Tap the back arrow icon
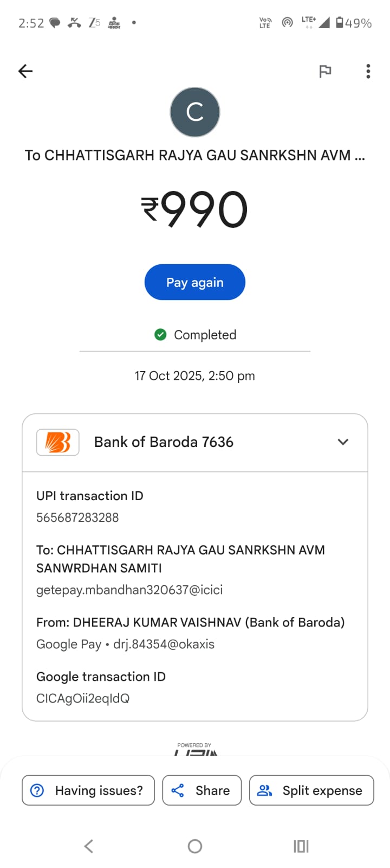This screenshot has width=390, height=868. pos(25,71)
